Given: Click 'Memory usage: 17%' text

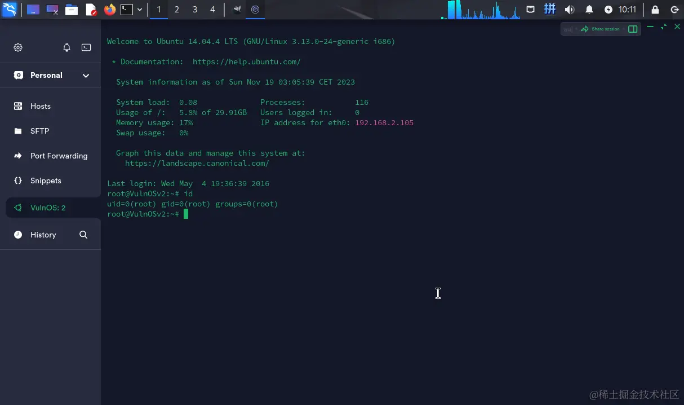Looking at the screenshot, I should pos(154,123).
